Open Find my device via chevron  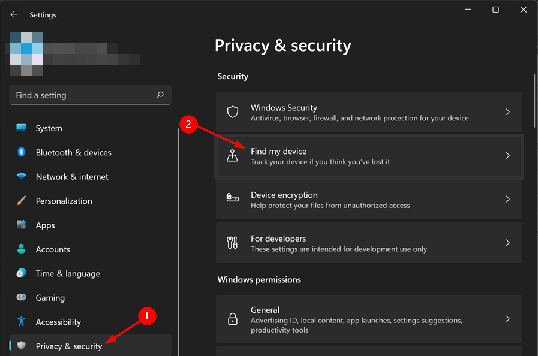point(508,155)
